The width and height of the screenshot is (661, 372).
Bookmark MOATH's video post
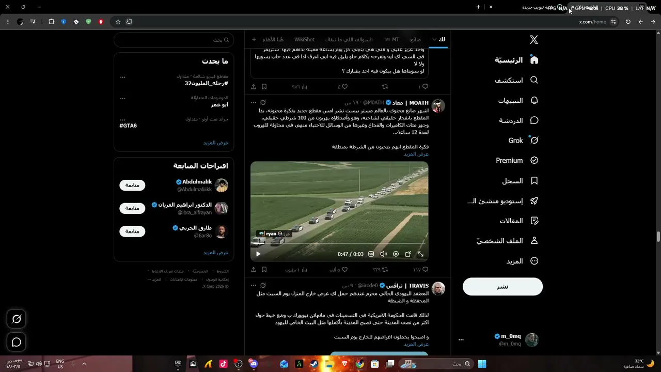264,269
